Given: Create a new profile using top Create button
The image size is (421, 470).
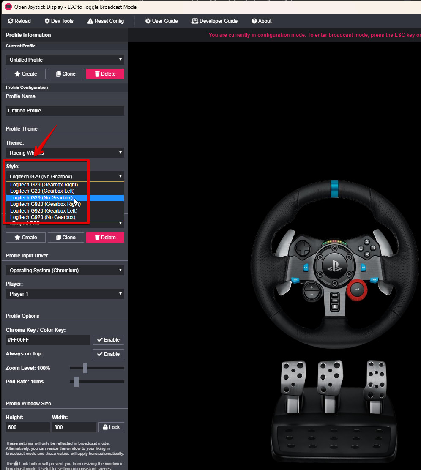Looking at the screenshot, I should point(26,74).
